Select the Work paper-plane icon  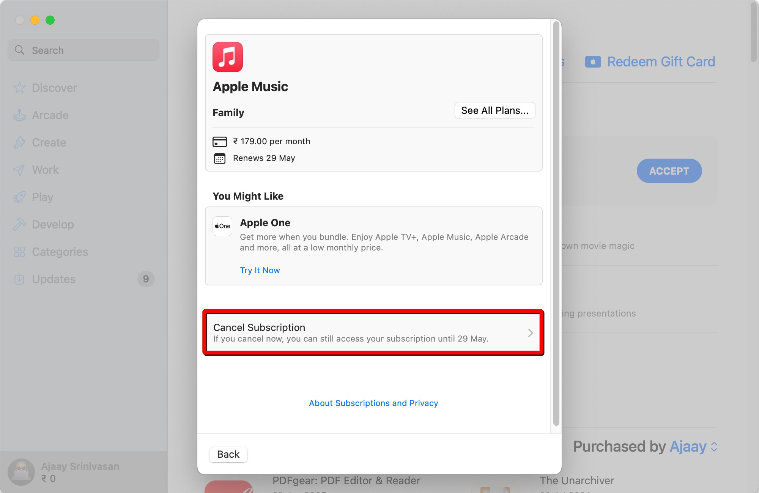19,170
